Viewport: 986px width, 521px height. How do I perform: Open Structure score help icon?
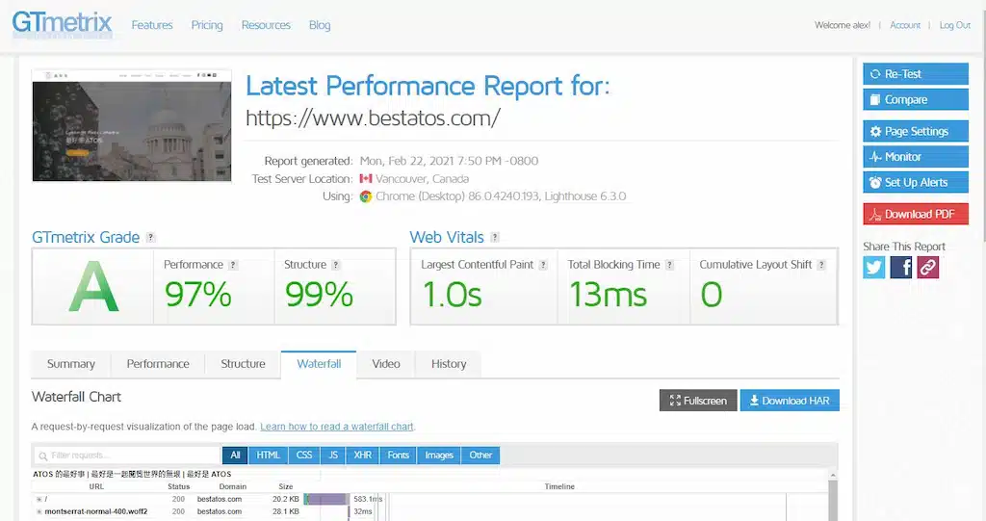pos(336,265)
